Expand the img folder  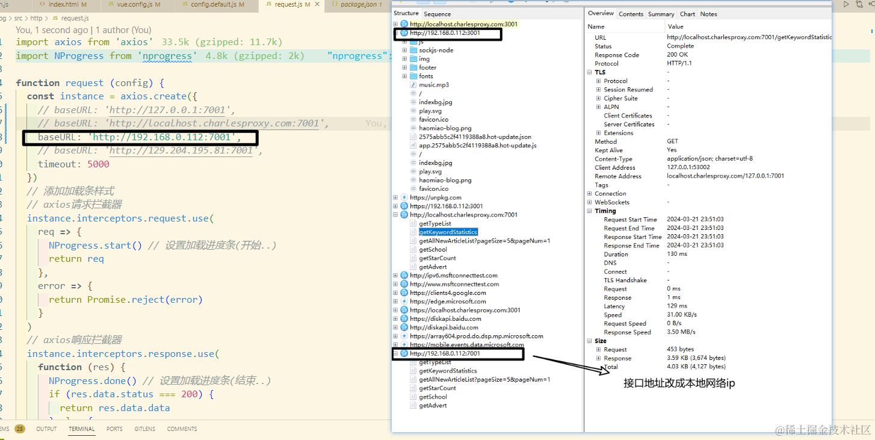point(405,59)
